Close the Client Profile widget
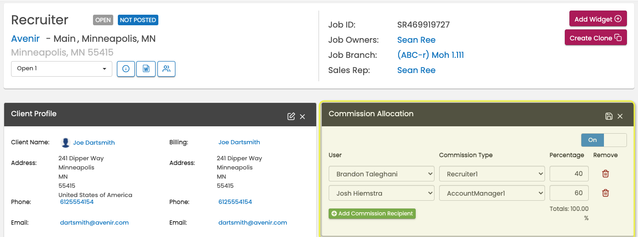The image size is (638, 237). [302, 117]
